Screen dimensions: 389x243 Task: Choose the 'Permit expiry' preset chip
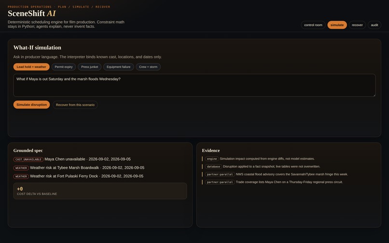pos(64,67)
